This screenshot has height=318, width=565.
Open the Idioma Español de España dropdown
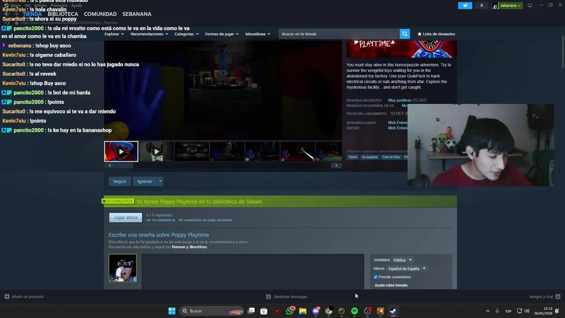[407, 269]
